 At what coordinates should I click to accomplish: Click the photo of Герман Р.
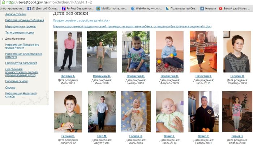coord(68,112)
